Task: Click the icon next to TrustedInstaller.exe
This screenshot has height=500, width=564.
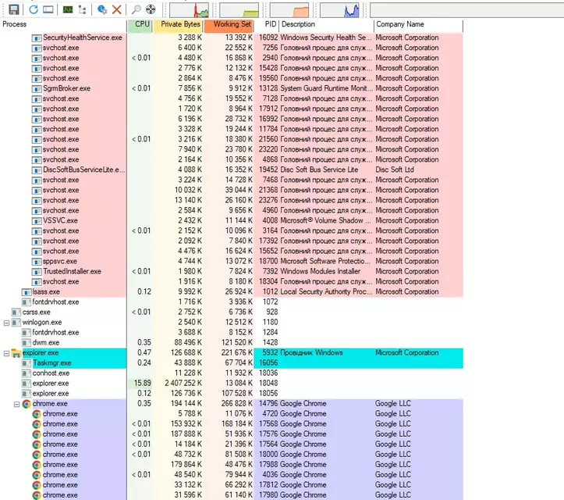Action: click(37, 272)
